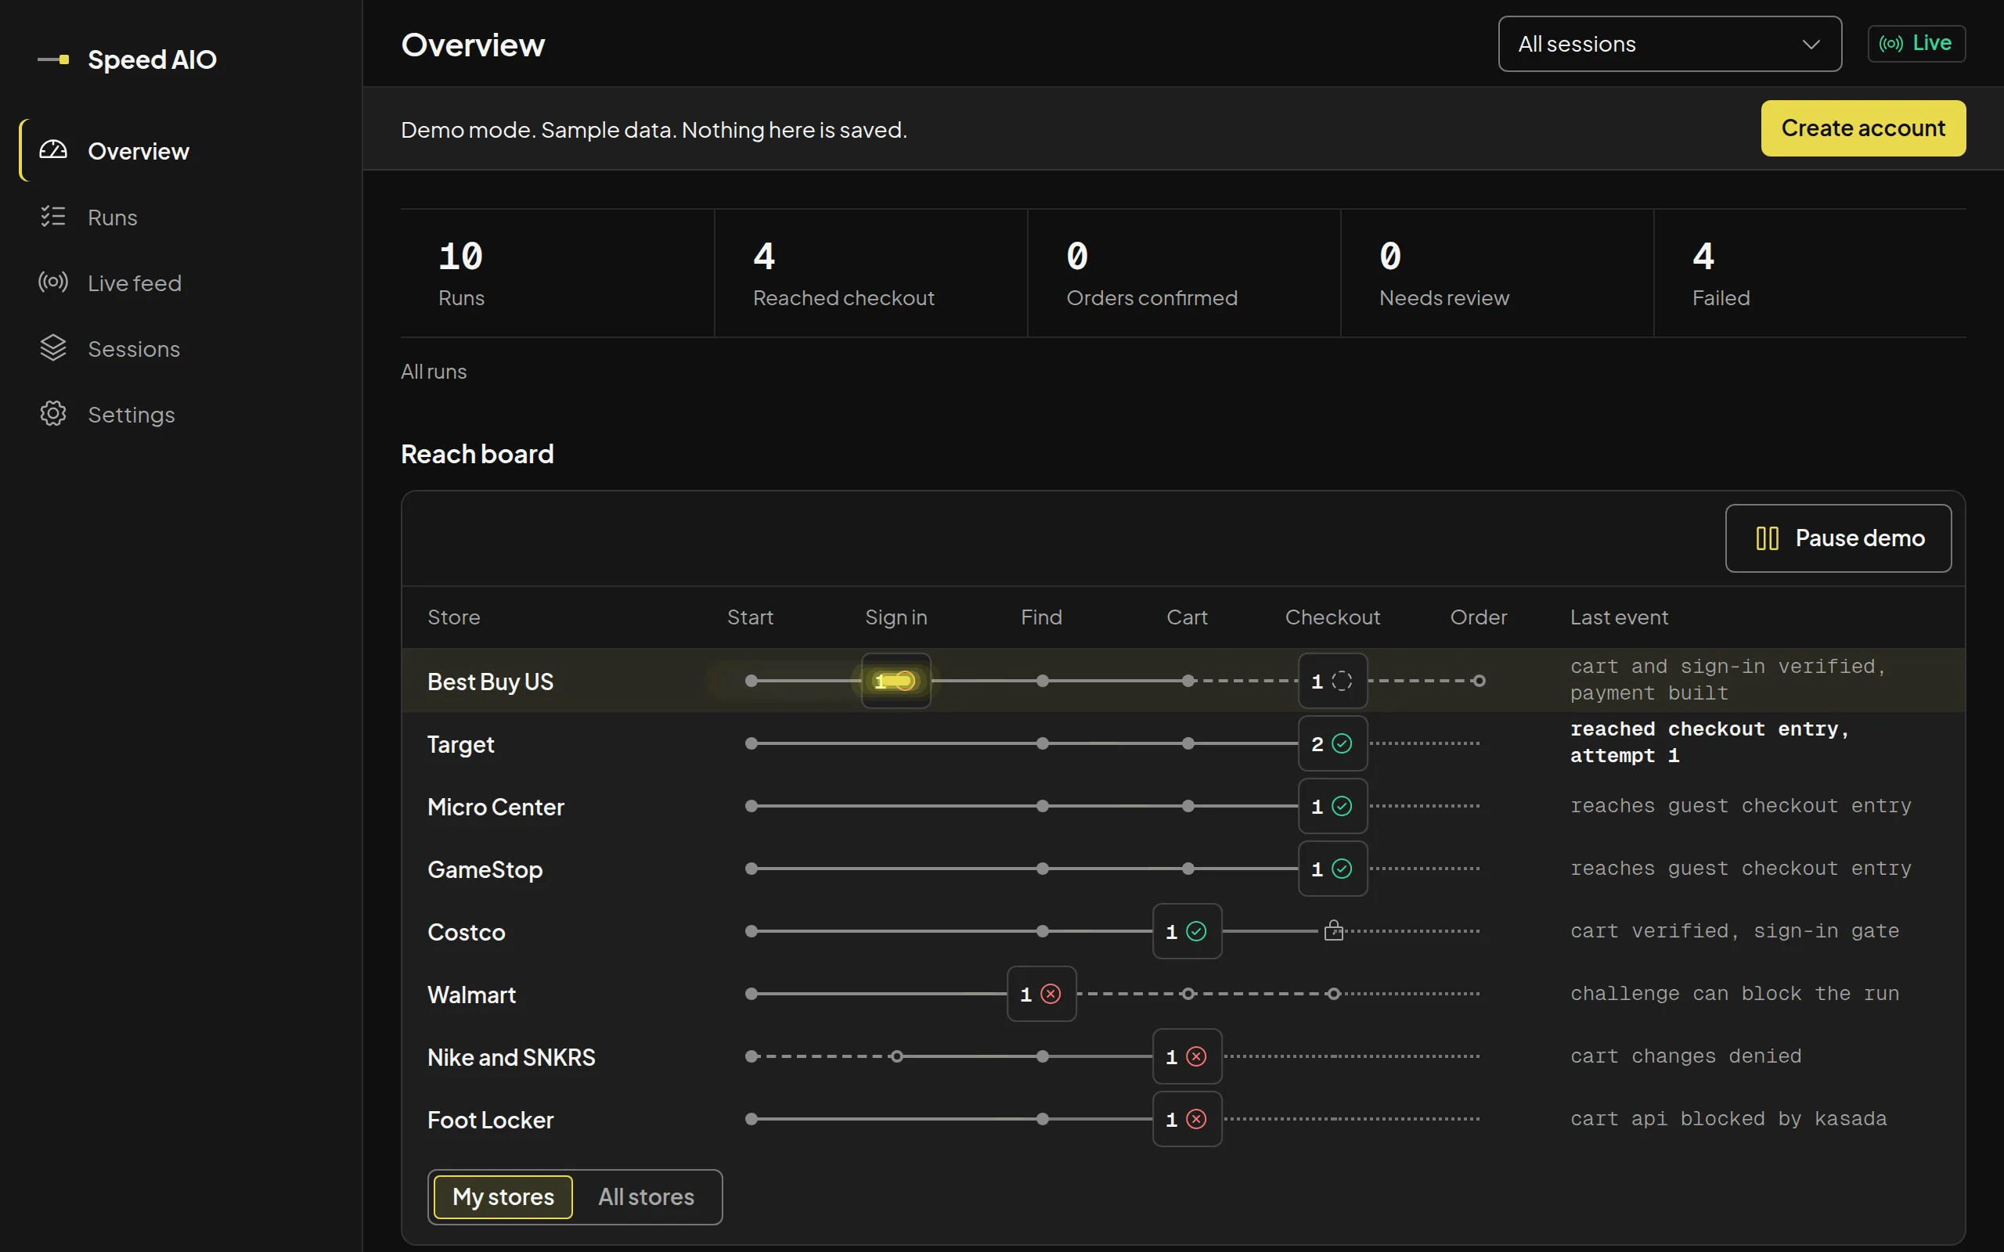Click the Last event column header
This screenshot has width=2004, height=1252.
1619,617
